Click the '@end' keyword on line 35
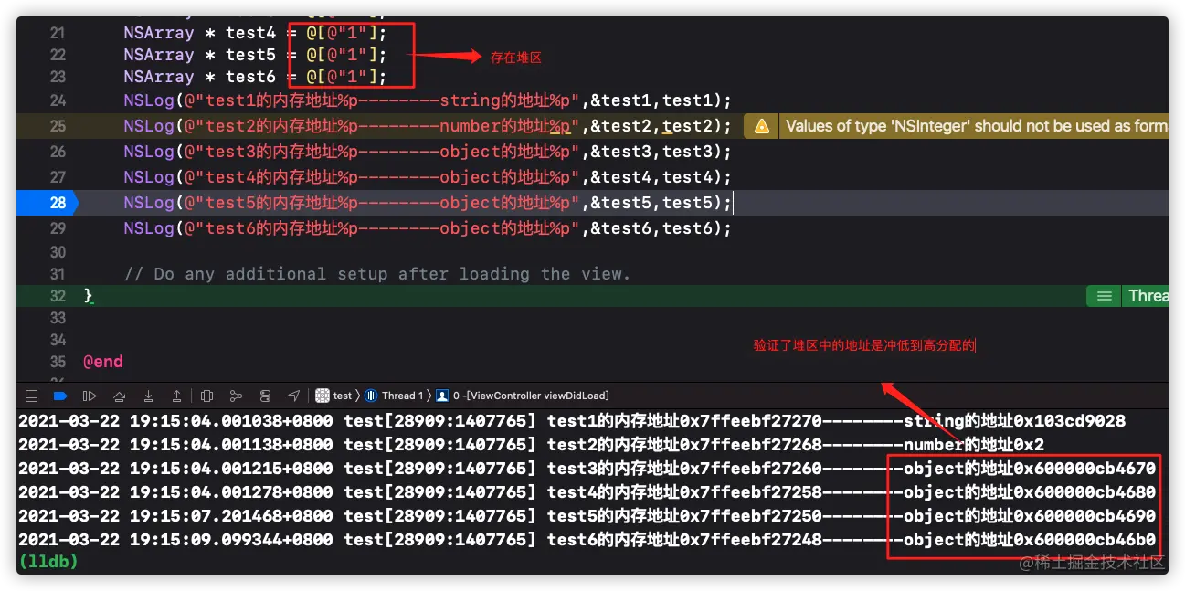 [103, 362]
